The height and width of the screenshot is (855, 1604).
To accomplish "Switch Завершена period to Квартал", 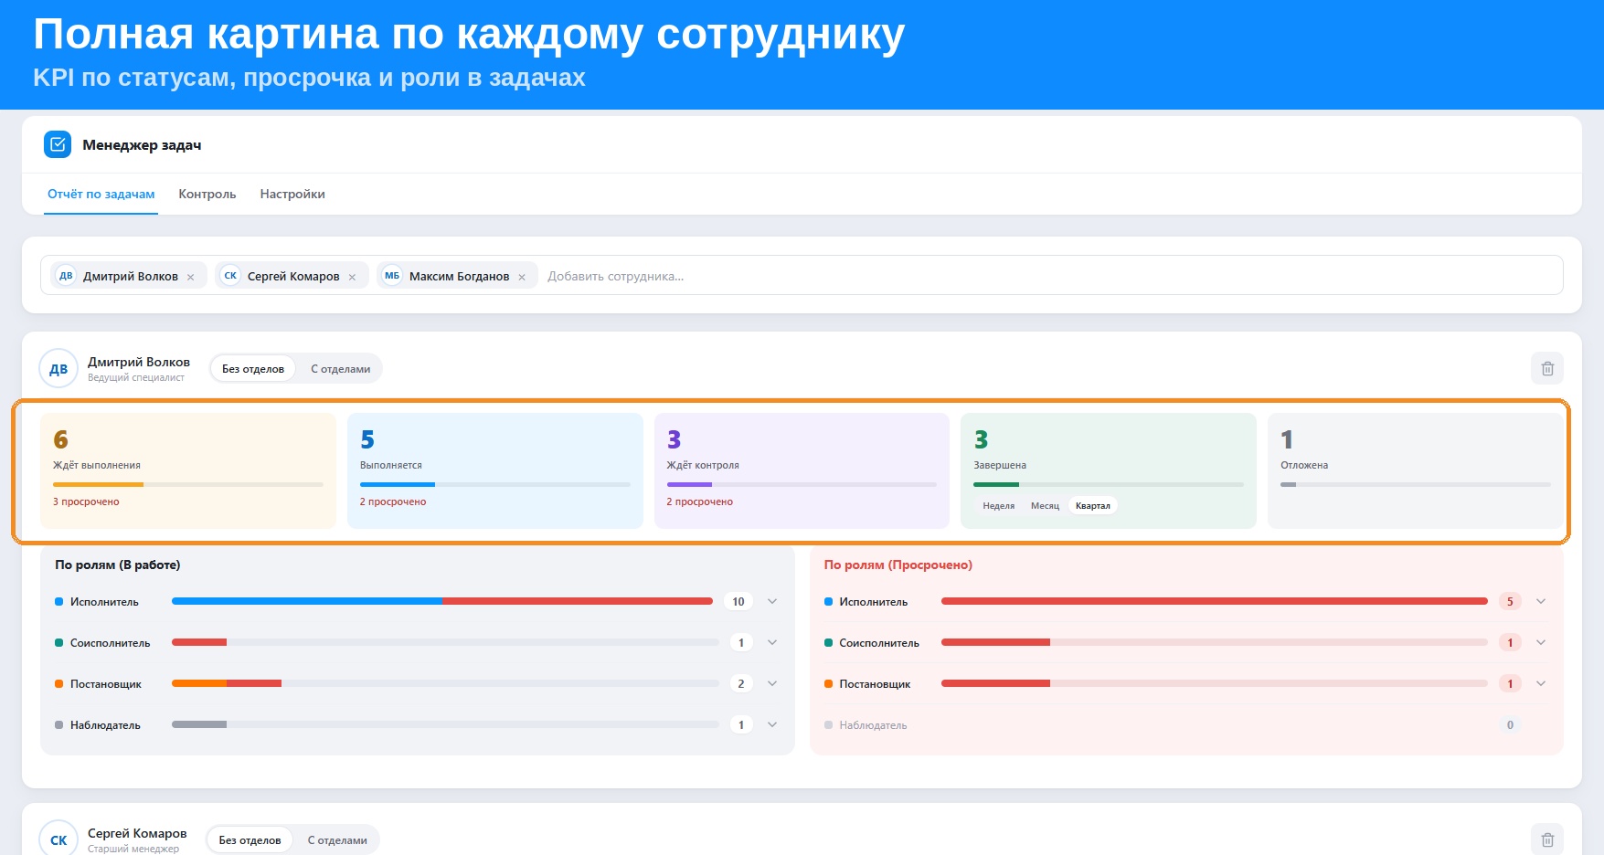I will (x=1092, y=506).
